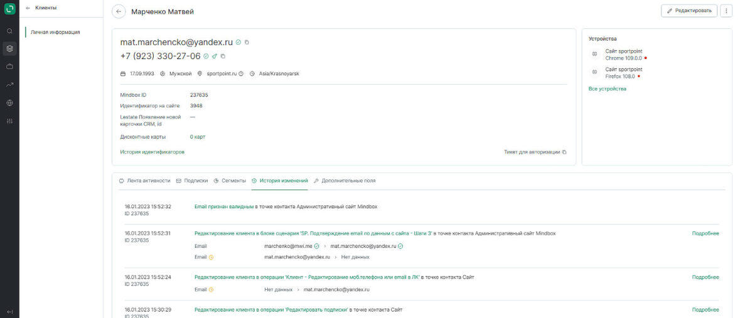The height and width of the screenshot is (318, 738).
Task: Click the Мужской gender text
Action: pos(180,74)
